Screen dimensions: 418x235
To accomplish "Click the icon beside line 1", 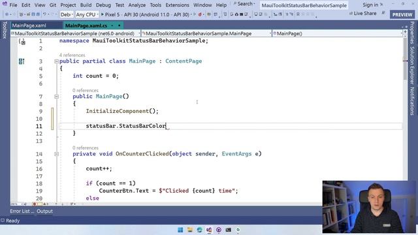I will (22, 41).
